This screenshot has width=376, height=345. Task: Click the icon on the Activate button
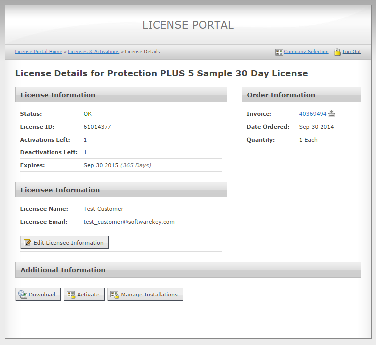[x=71, y=295]
